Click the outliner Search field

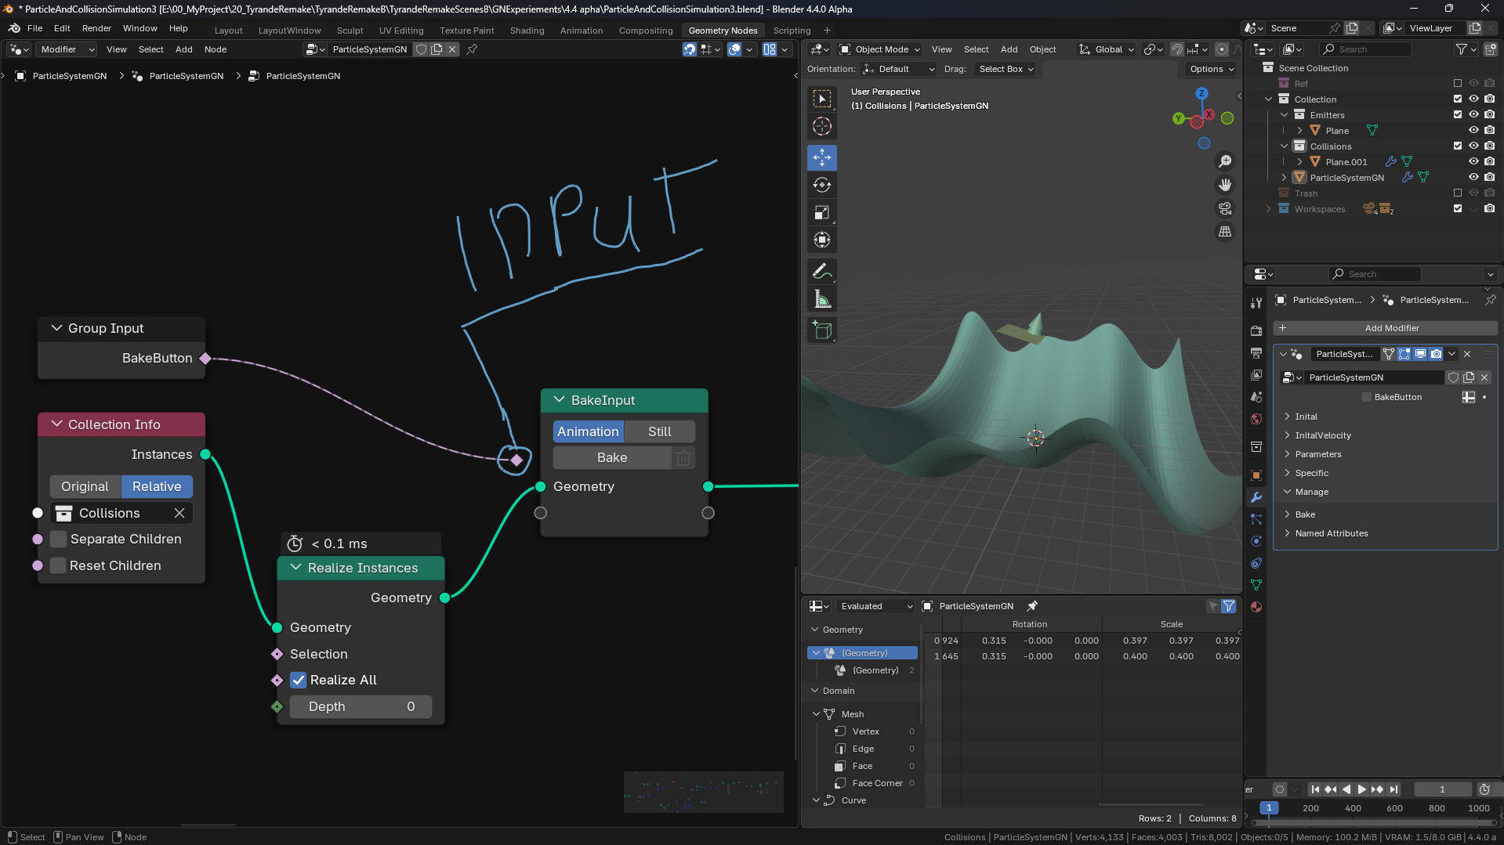(x=1365, y=49)
